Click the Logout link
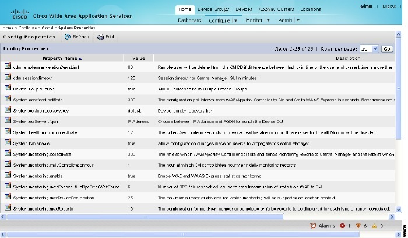Viewport: 408px width, 238px height. point(389,6)
